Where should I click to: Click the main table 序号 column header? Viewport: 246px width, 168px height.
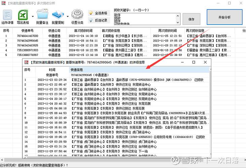[6, 31]
